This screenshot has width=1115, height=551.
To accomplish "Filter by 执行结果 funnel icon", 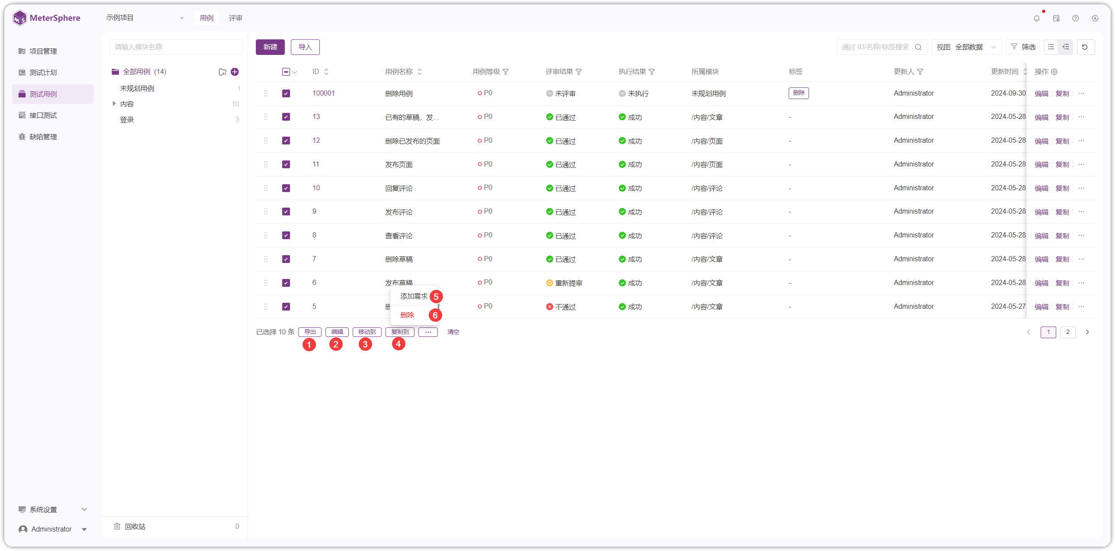I will click(652, 72).
